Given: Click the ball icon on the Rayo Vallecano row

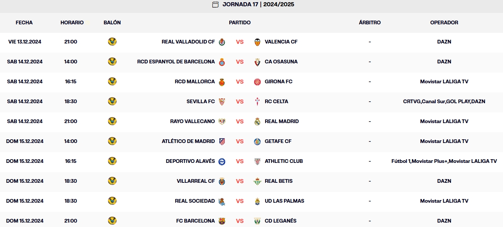Looking at the screenshot, I should pyautogui.click(x=112, y=121).
